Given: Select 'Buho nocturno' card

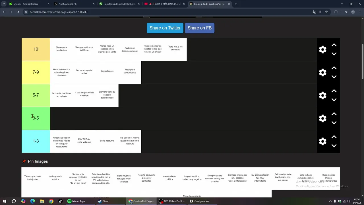Looking at the screenshot, I should click(107, 141).
